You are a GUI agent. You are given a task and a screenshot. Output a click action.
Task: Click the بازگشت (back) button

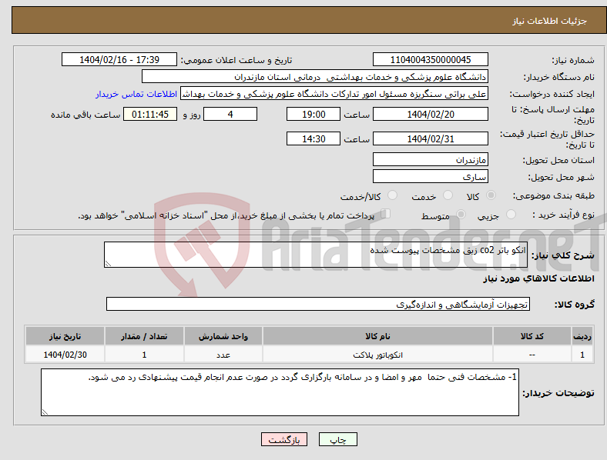[x=284, y=439]
